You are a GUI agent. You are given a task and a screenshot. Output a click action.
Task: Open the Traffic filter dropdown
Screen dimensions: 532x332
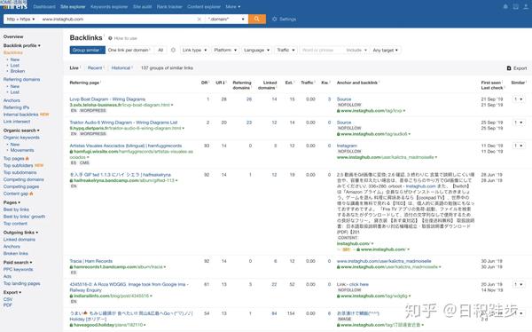(x=286, y=50)
